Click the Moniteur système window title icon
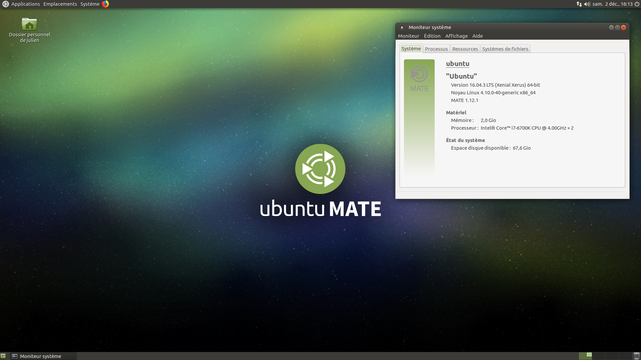The width and height of the screenshot is (641, 360). 402,27
